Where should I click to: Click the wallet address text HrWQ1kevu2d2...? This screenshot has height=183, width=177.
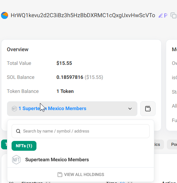(83, 15)
